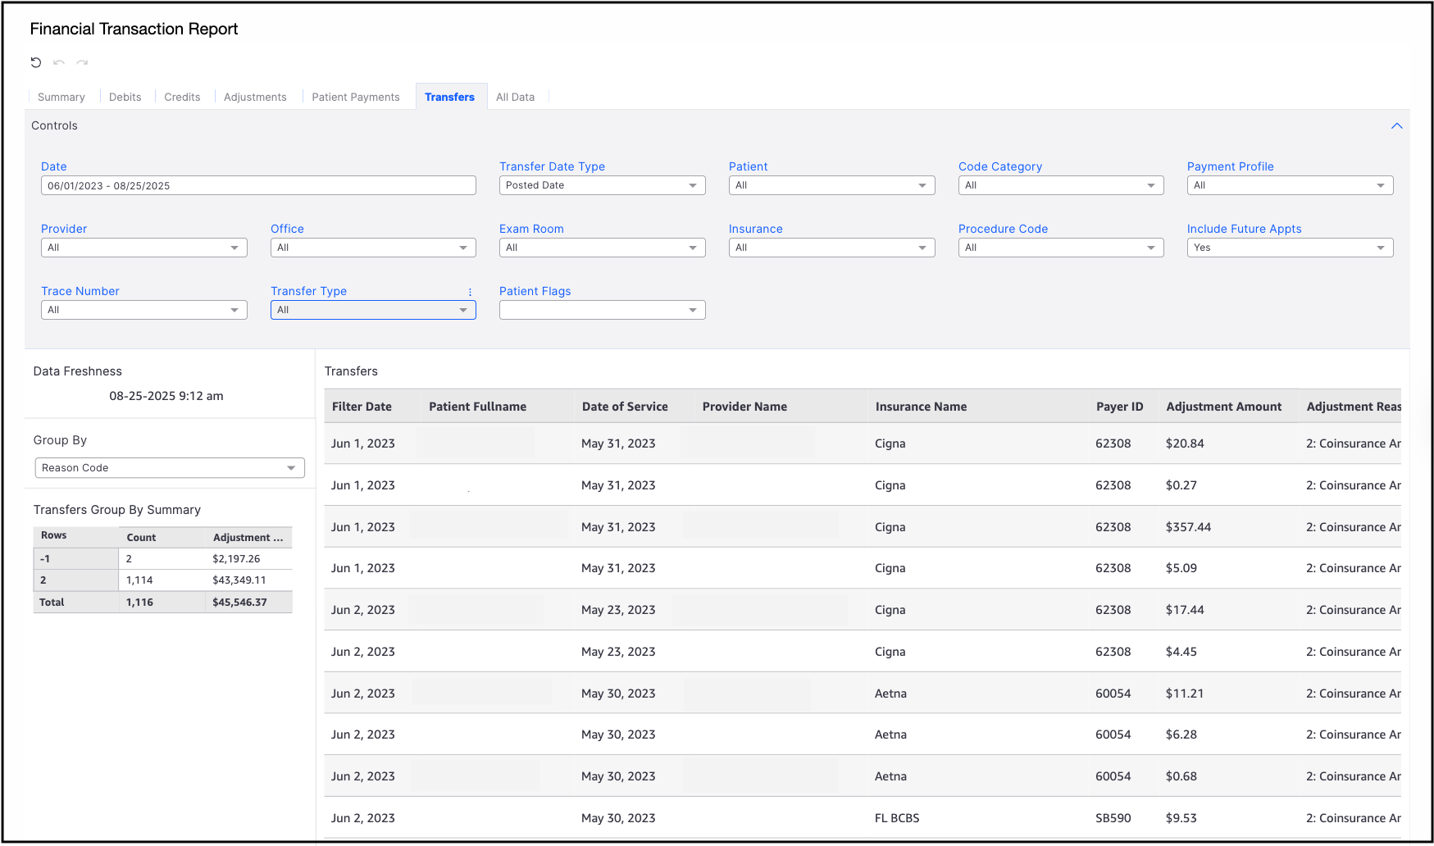Click the reset icon below the report title
This screenshot has height=846, width=1434.
[x=36, y=62]
